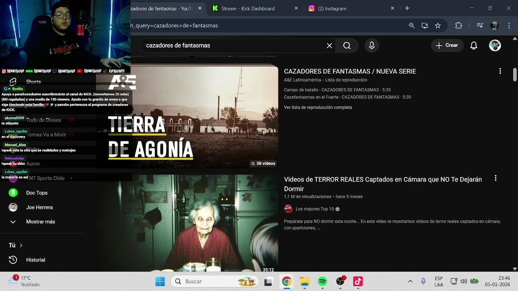
Task: Click Ver lista de reproducción completa
Action: [318, 108]
